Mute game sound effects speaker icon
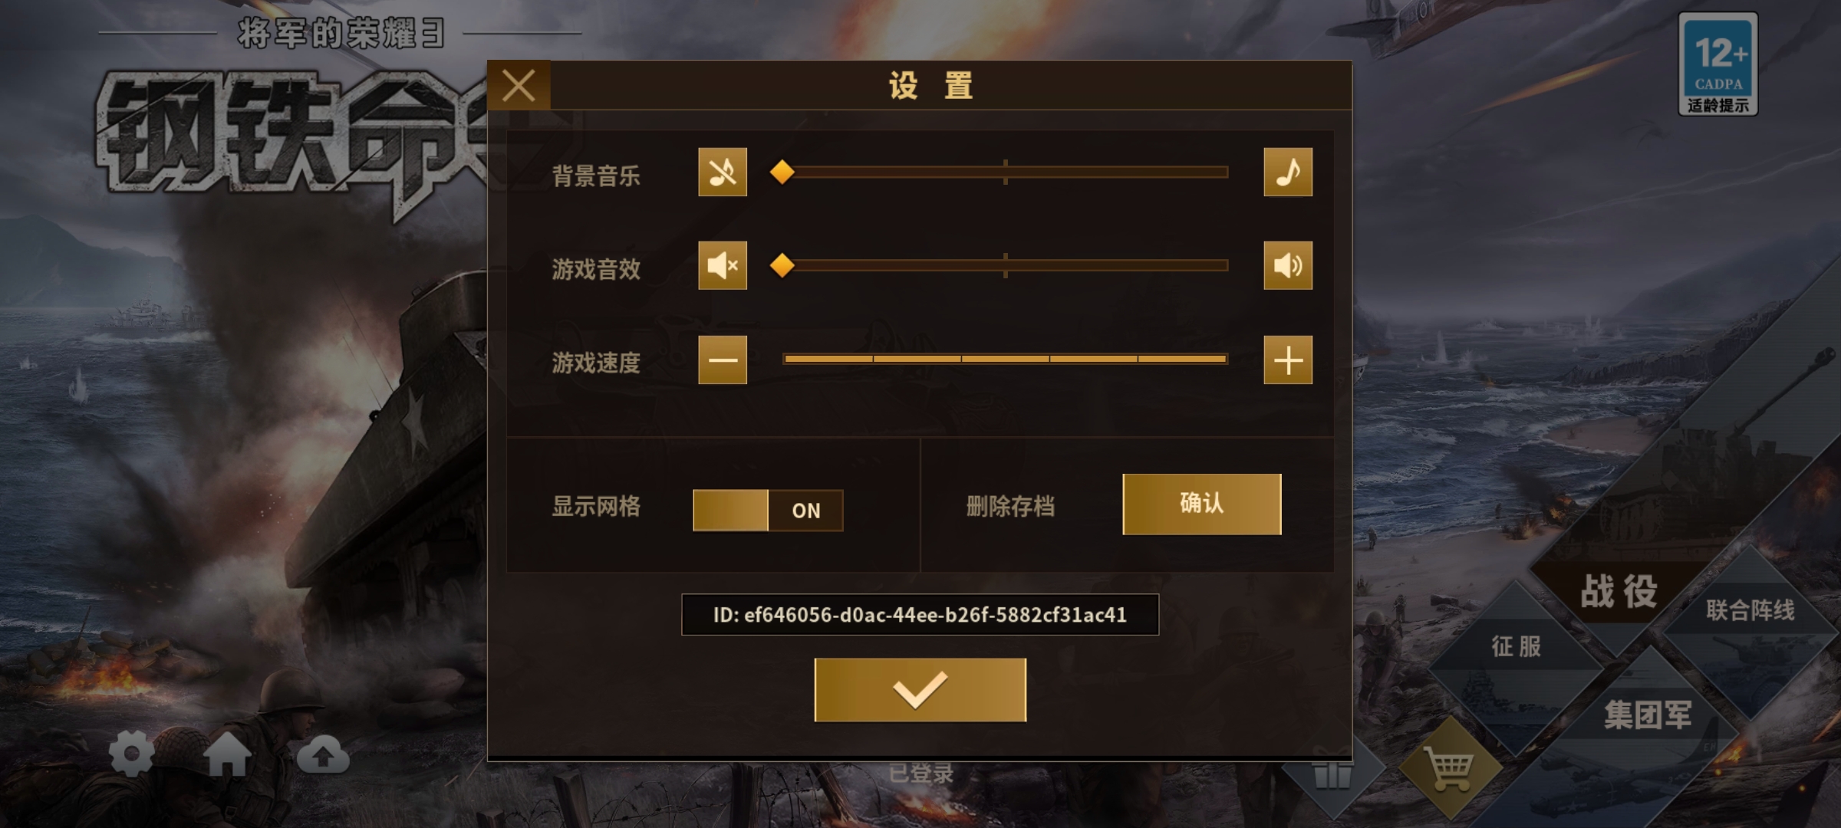1841x828 pixels. coord(722,265)
